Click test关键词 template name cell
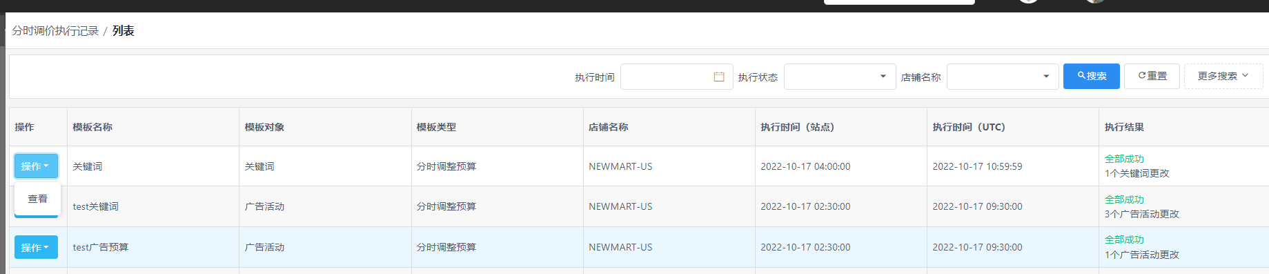 click(95, 206)
